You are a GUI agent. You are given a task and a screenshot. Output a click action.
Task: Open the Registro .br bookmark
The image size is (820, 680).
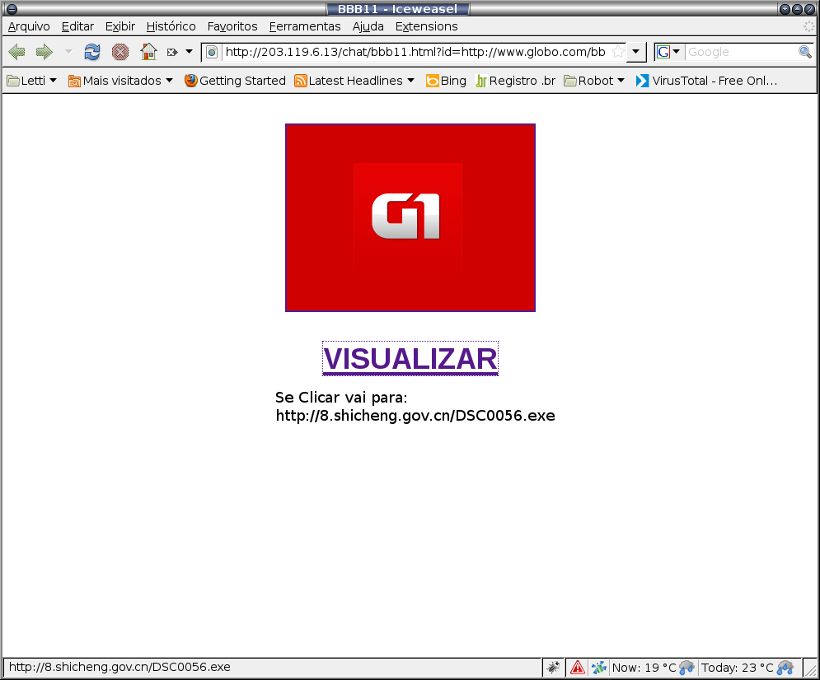coord(515,81)
